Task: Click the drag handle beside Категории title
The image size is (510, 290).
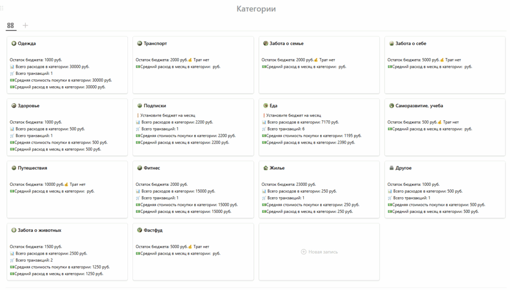Action: click(2, 9)
